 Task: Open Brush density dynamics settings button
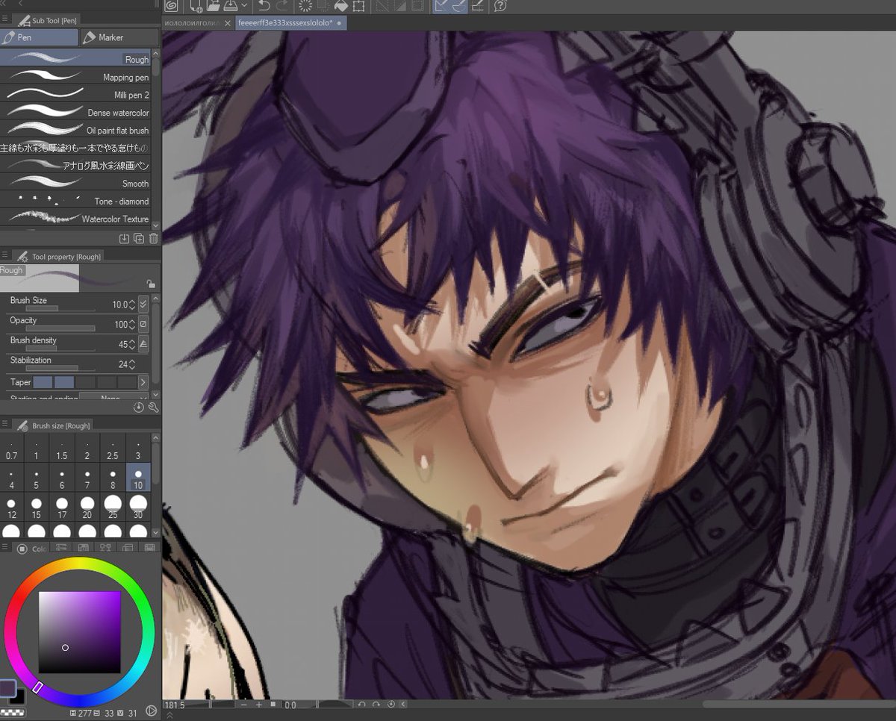(143, 344)
